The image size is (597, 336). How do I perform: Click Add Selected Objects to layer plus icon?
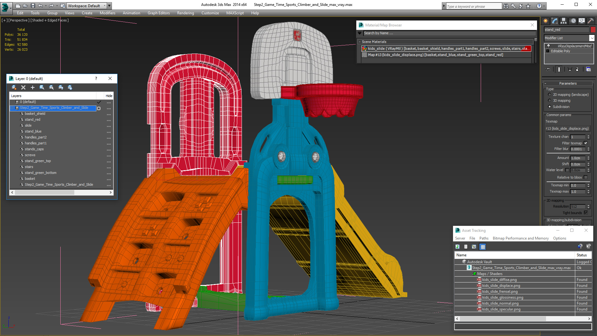(32, 87)
